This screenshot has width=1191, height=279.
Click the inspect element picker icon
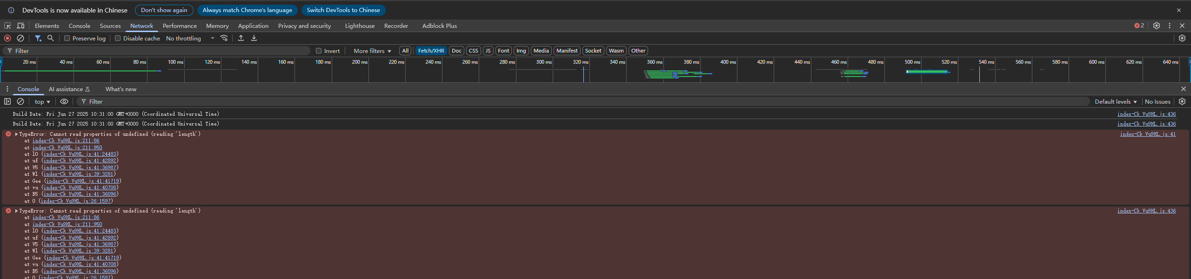click(x=7, y=26)
